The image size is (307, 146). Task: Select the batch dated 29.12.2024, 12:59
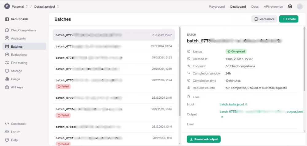[x=114, y=69]
